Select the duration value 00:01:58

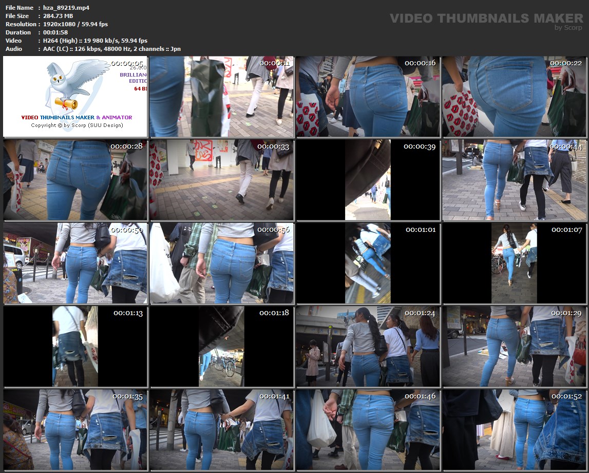point(55,32)
